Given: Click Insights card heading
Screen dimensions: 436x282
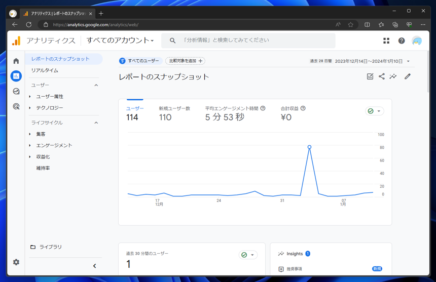Looking at the screenshot, I should click(x=295, y=254).
